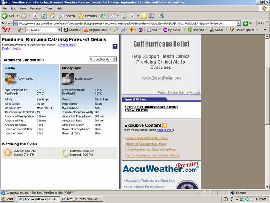This screenshot has height=203, width=270.
Task: Click the Mail envelope toolbar icon
Action: 113,16
